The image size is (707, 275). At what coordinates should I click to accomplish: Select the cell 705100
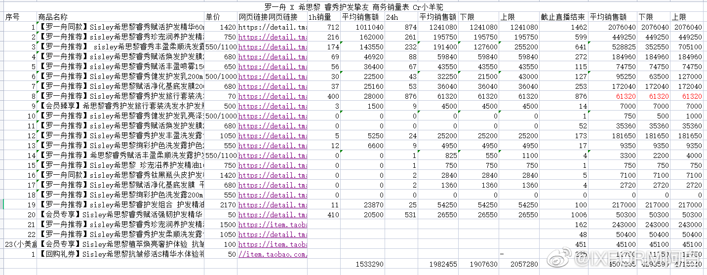pos(686,47)
